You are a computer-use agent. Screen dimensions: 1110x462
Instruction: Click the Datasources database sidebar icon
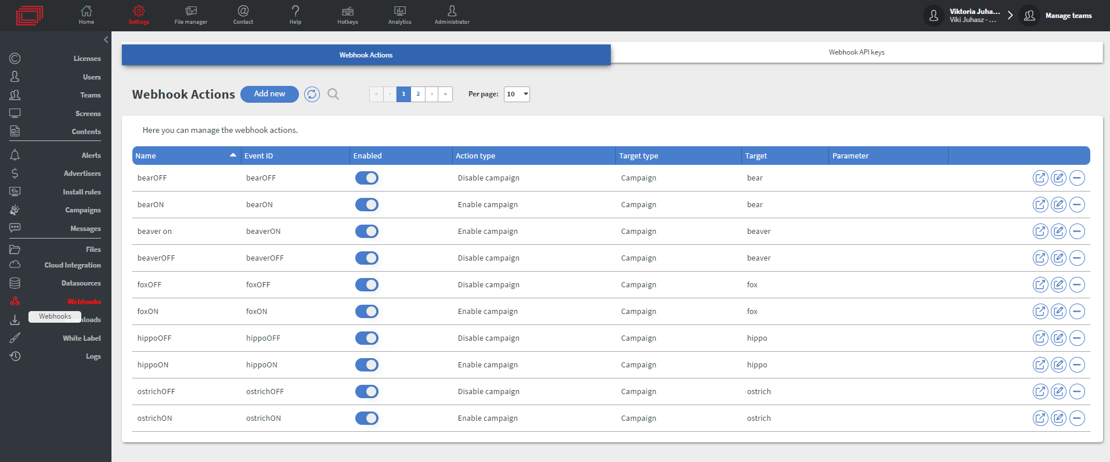coord(15,283)
